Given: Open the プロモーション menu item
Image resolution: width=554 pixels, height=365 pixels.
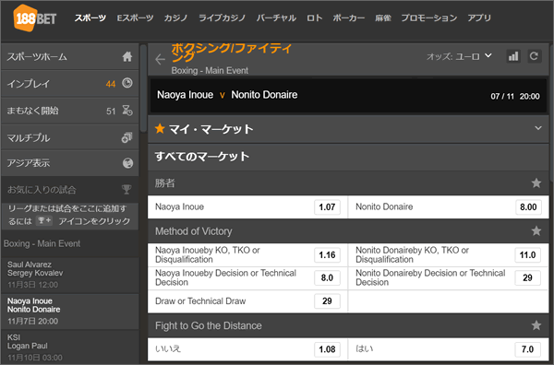Looking at the screenshot, I should (x=429, y=18).
